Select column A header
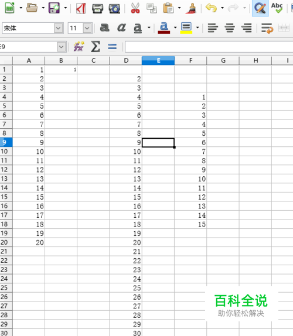This screenshot has width=293, height=336. coord(29,61)
